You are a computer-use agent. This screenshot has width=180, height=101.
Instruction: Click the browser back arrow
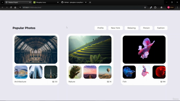(3, 7)
